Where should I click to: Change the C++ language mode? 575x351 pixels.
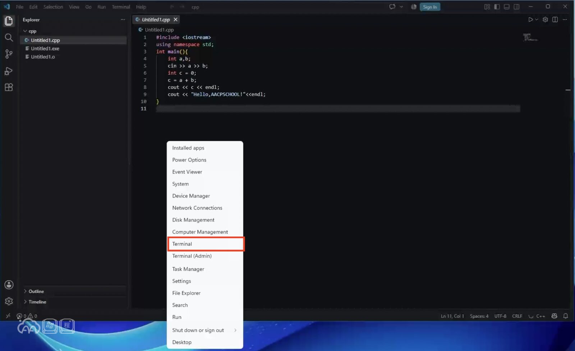click(x=540, y=316)
